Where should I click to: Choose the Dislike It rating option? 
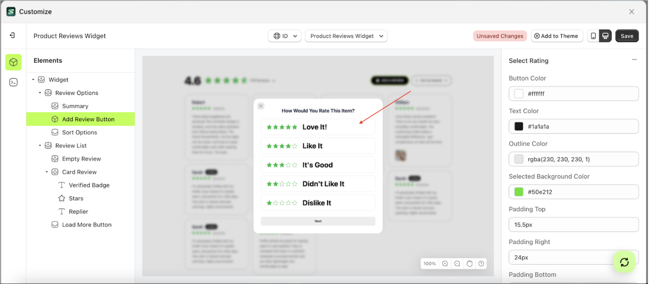pyautogui.click(x=318, y=203)
